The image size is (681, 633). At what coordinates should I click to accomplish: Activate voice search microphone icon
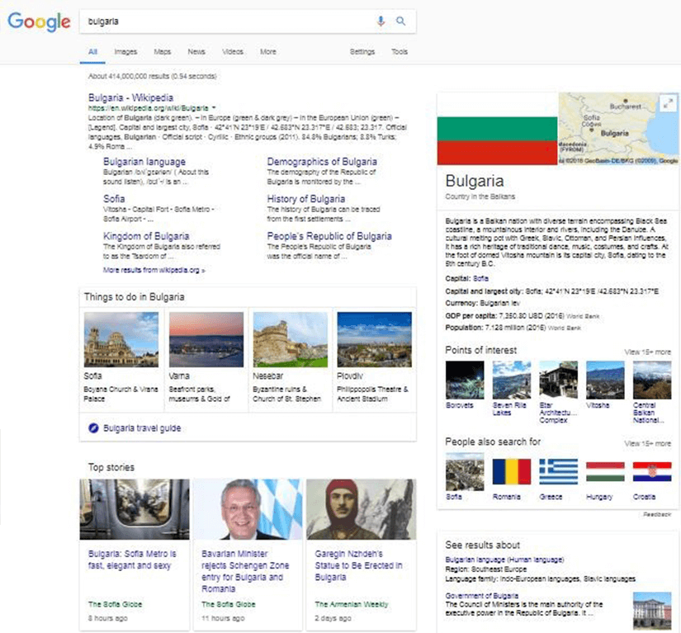click(x=381, y=21)
